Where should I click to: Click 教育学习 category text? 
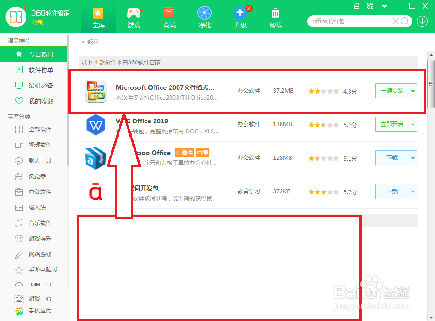pyautogui.click(x=249, y=191)
